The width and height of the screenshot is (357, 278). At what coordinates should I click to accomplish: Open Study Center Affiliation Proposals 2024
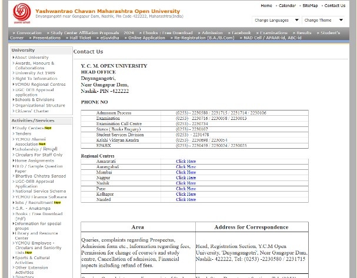point(92,33)
